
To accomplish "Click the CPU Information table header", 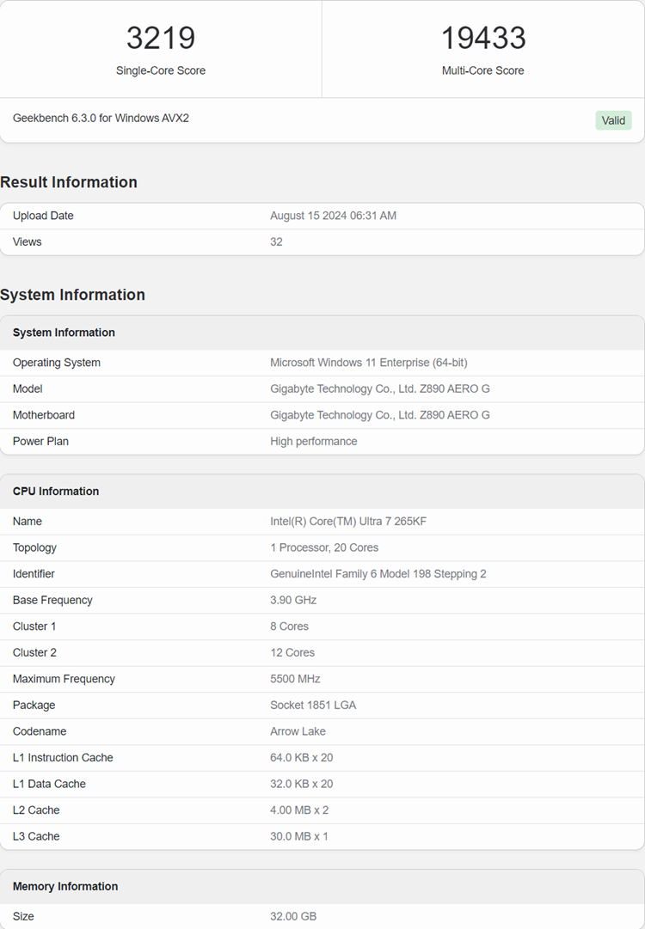I will [x=56, y=492].
